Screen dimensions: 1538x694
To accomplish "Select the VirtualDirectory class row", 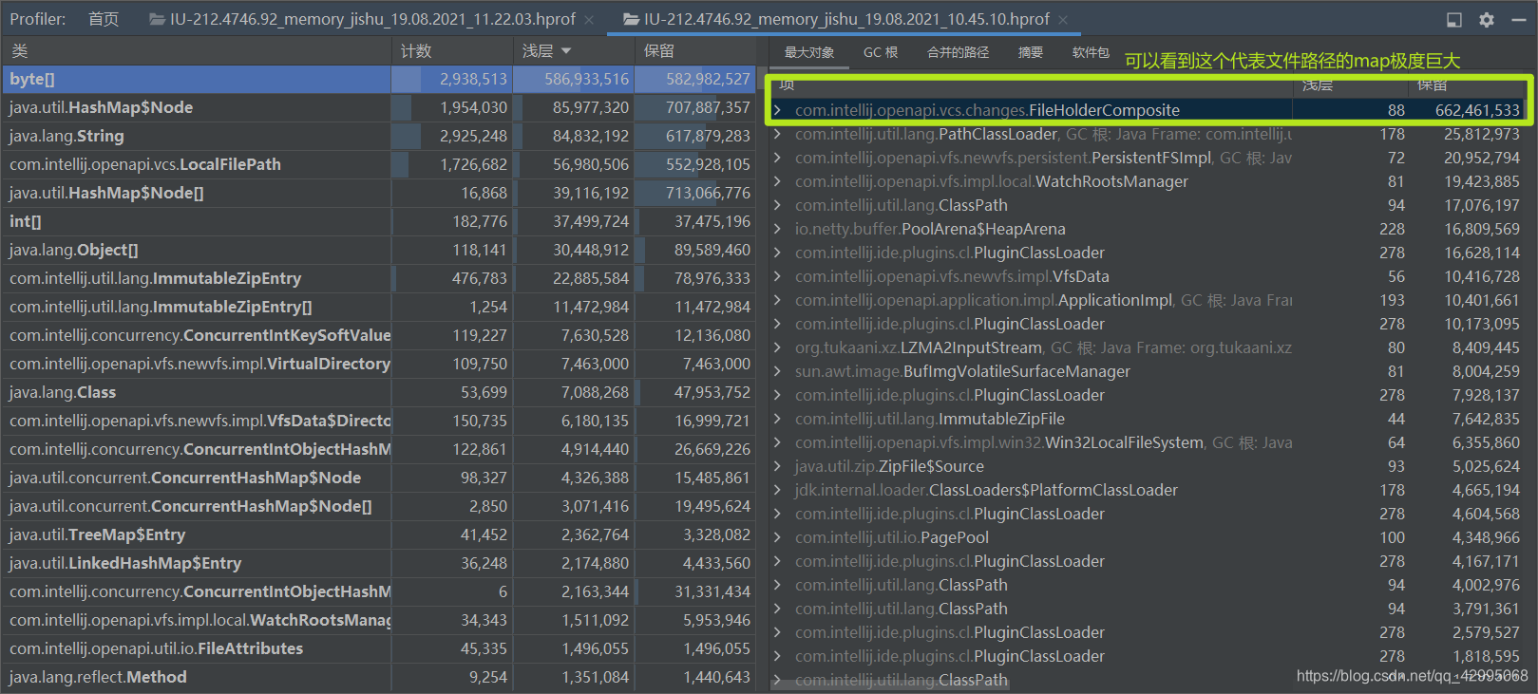I will (378, 364).
